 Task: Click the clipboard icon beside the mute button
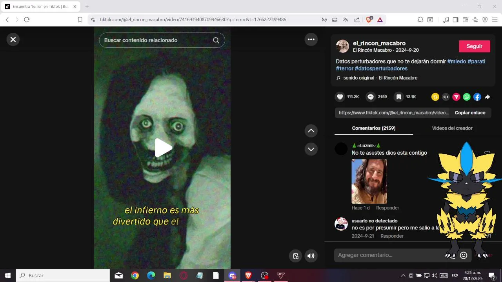[296, 256]
